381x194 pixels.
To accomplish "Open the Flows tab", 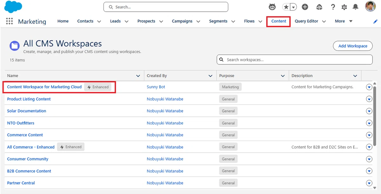I will pos(249,21).
